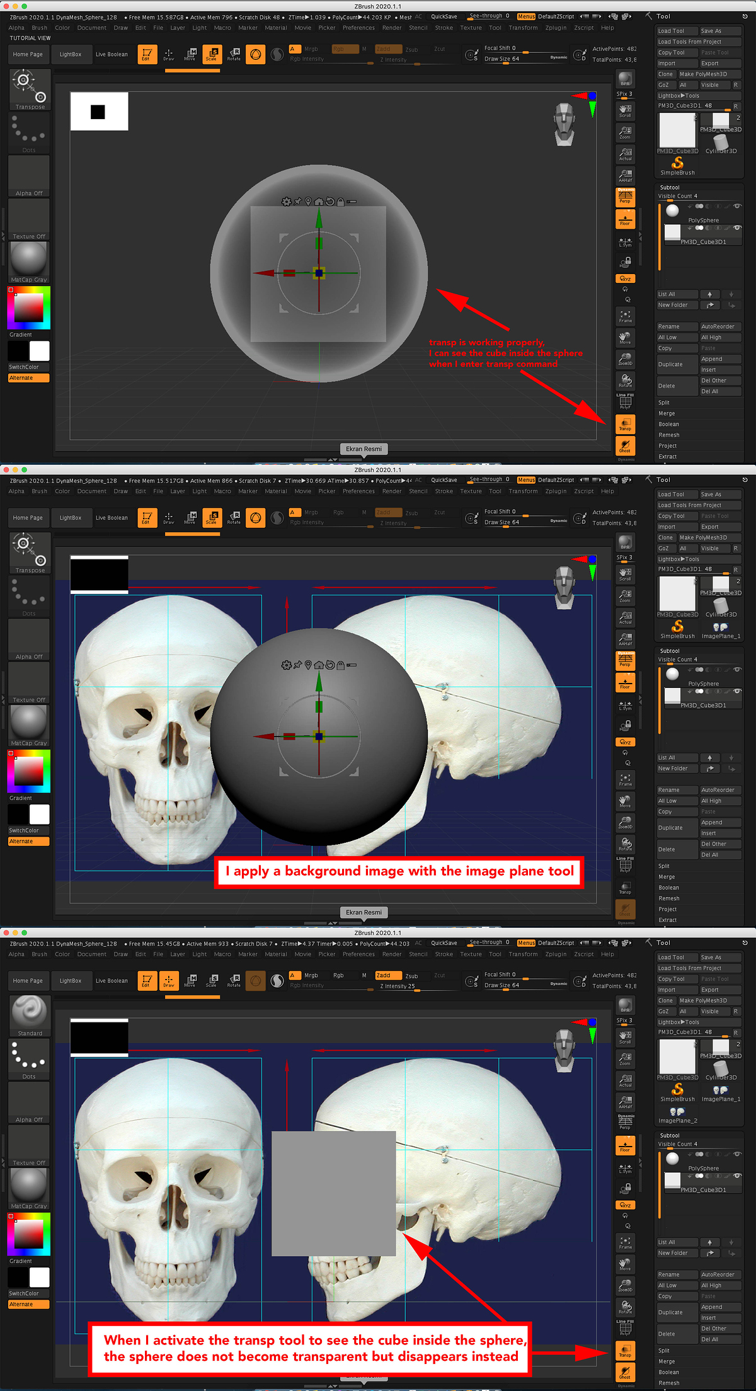
Task: Open the ImagePlane_2 tool
Action: pos(677,1116)
